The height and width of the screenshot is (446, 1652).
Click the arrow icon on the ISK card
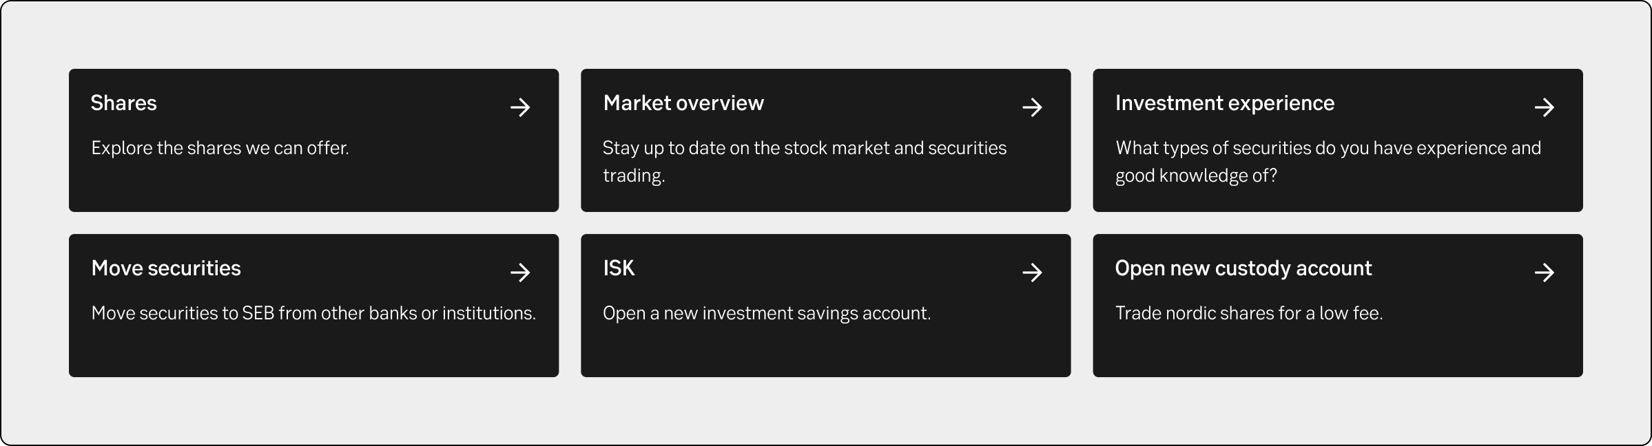click(1032, 273)
